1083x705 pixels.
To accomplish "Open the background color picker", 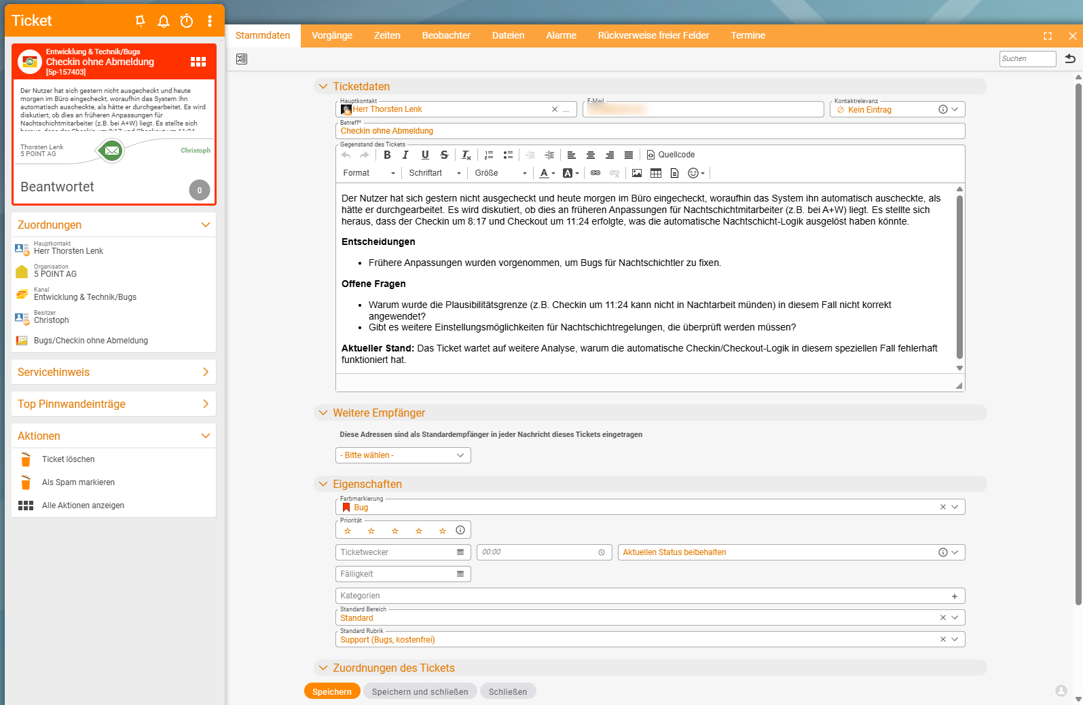I will click(571, 173).
